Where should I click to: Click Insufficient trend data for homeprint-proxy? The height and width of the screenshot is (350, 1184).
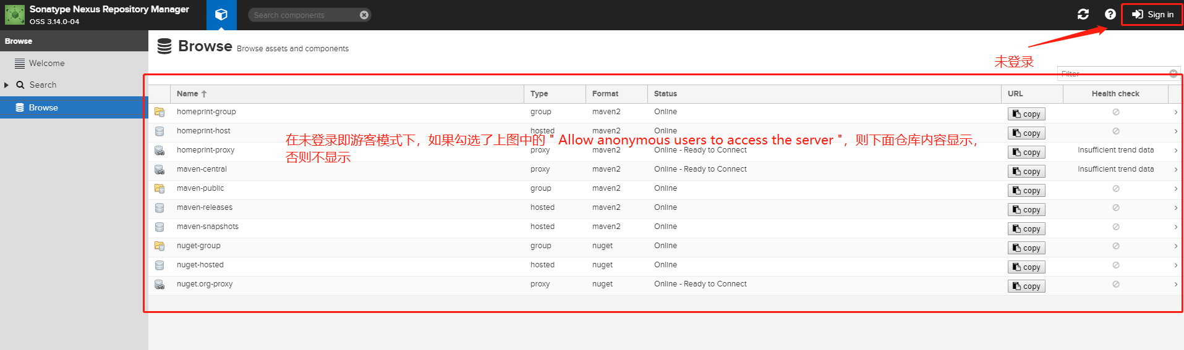1115,150
